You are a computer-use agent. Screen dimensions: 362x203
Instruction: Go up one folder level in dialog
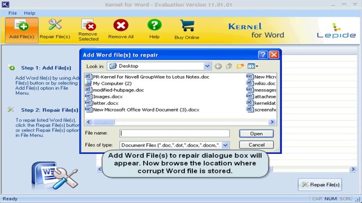[x=229, y=67]
